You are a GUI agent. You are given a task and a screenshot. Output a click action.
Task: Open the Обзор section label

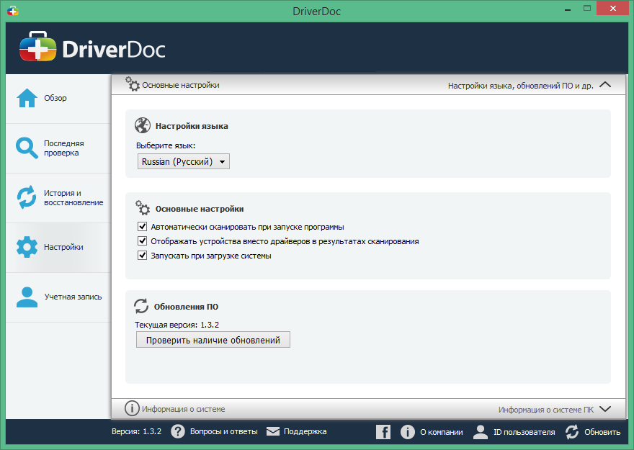(x=55, y=98)
